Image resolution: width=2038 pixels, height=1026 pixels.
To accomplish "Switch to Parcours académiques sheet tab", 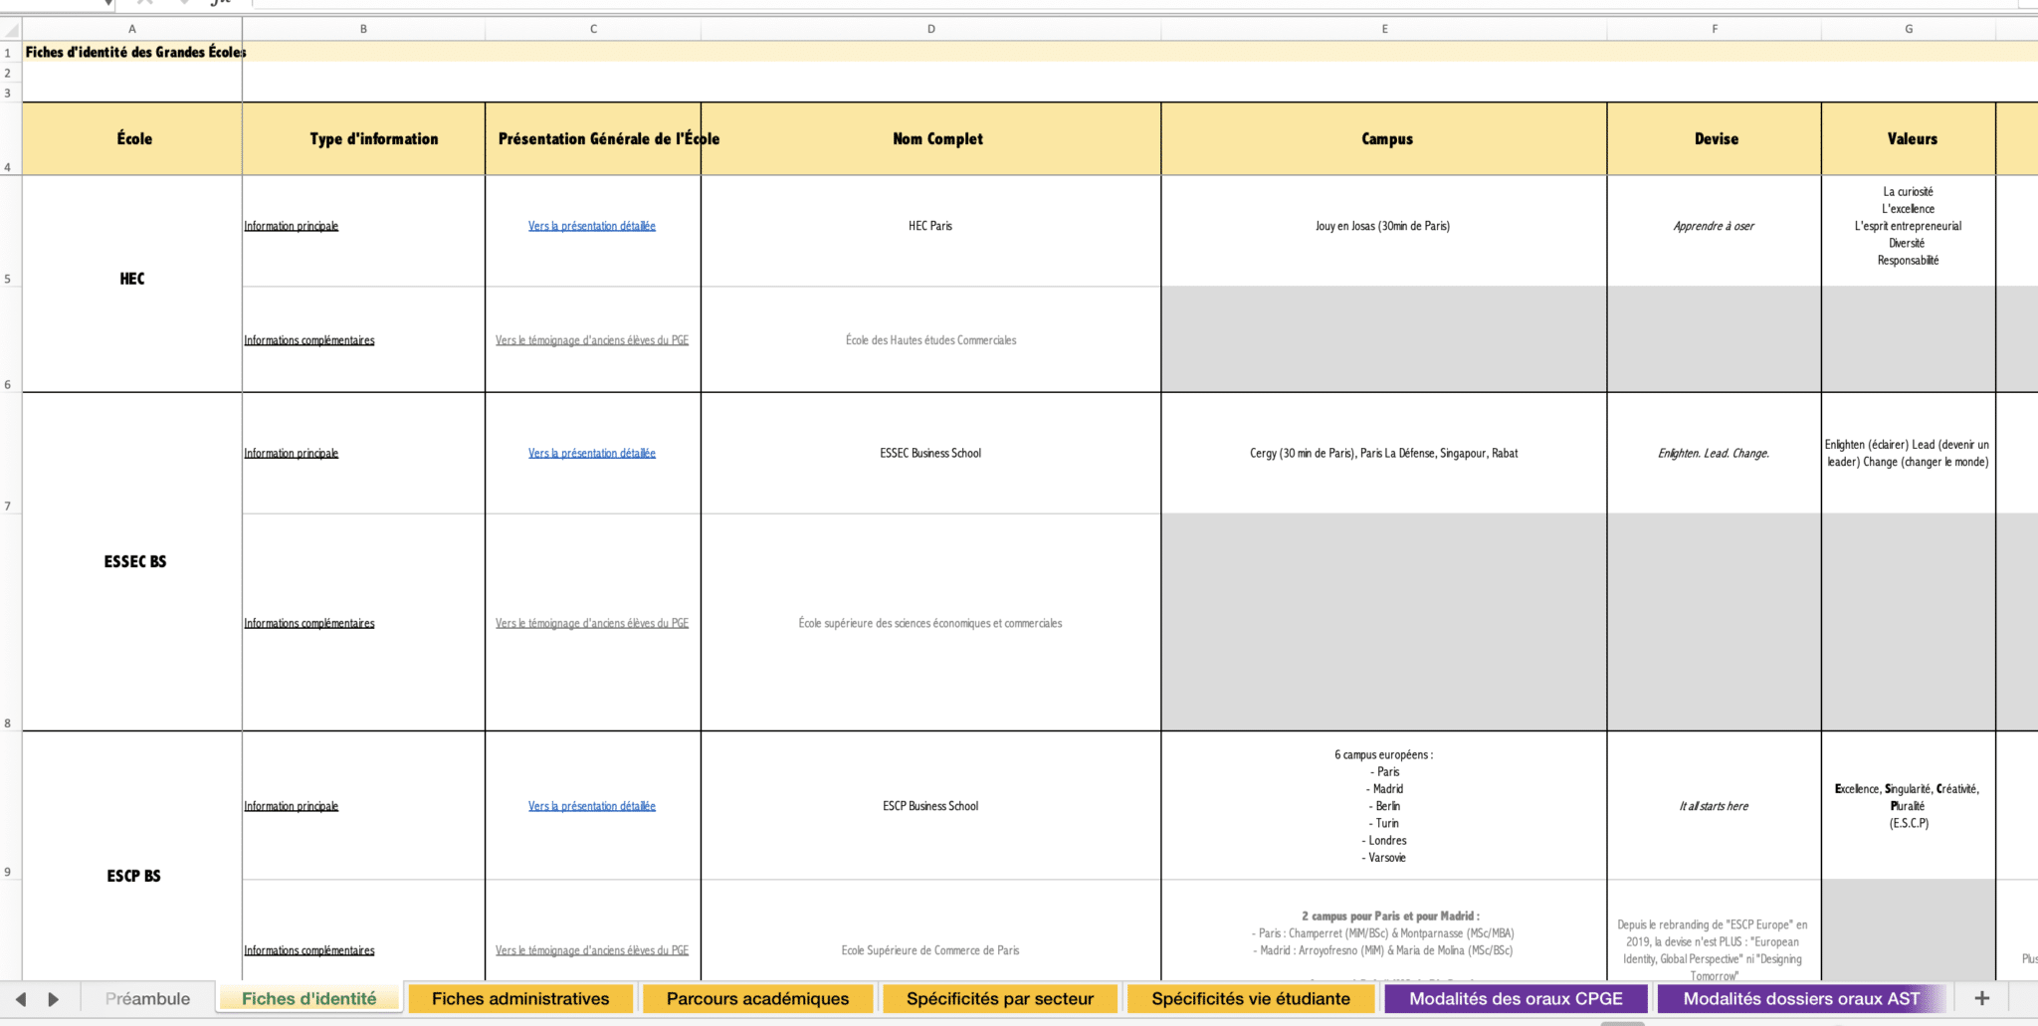I will (757, 999).
